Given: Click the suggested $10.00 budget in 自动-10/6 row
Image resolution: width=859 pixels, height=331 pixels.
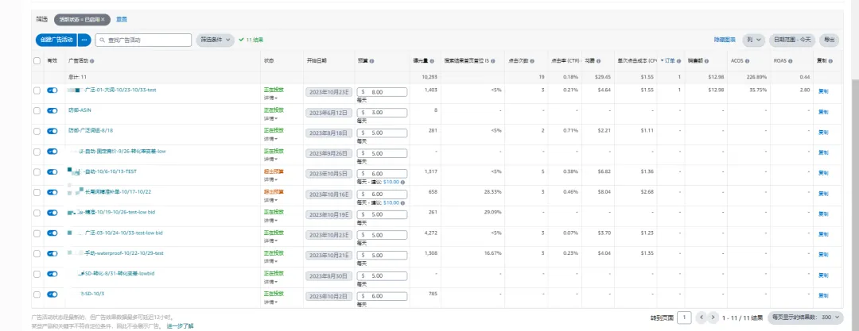Looking at the screenshot, I should 391,183.
